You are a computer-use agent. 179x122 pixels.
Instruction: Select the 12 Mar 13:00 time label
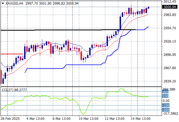click(x=114, y=119)
